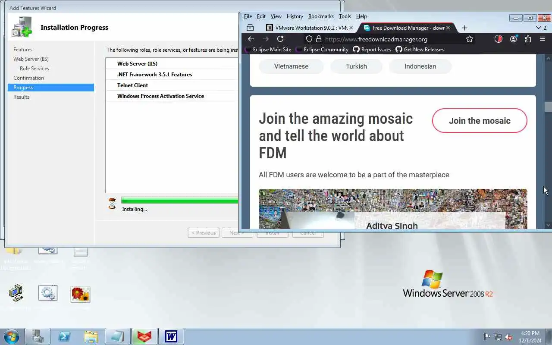Open the View menu in browser
The height and width of the screenshot is (345, 552).
coord(276,16)
